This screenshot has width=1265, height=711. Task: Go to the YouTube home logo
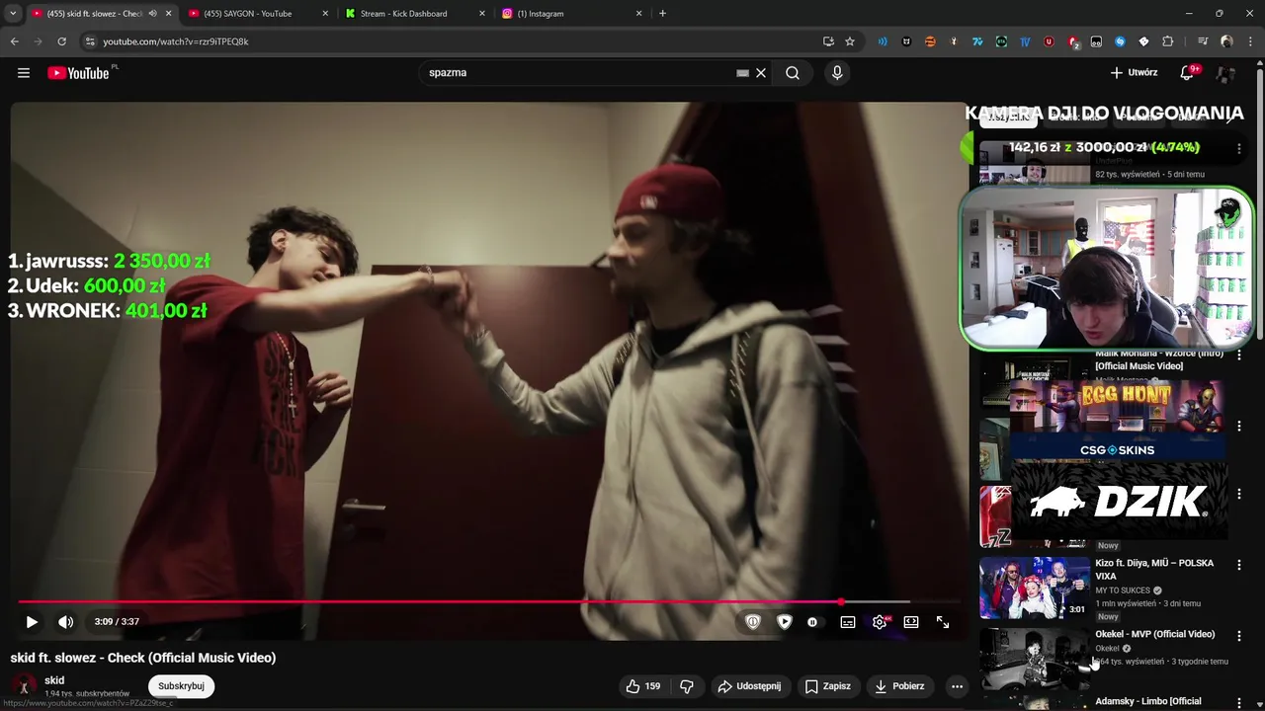tap(78, 73)
